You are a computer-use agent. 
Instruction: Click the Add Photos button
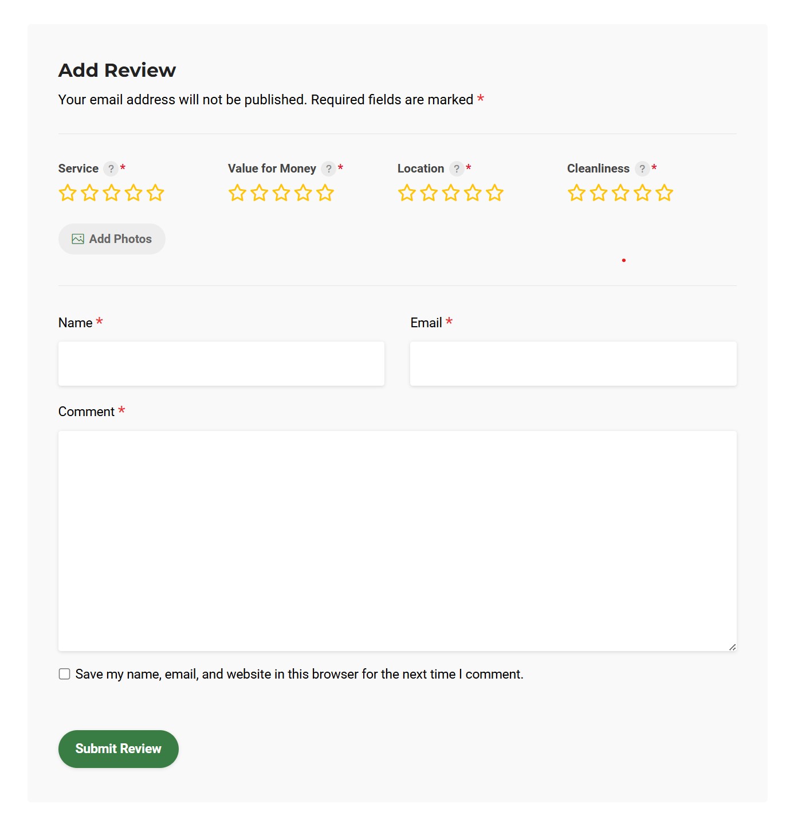112,239
